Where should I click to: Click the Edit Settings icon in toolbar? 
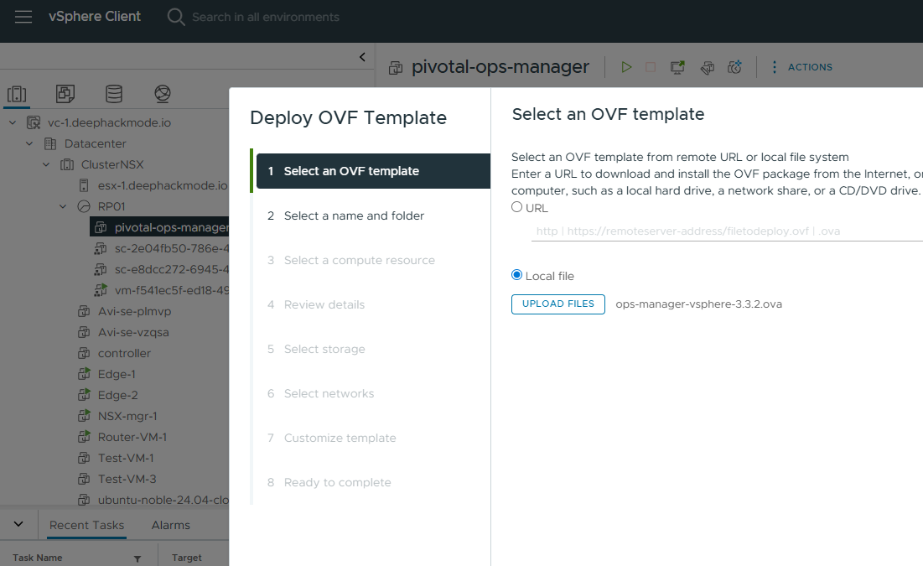tap(707, 68)
